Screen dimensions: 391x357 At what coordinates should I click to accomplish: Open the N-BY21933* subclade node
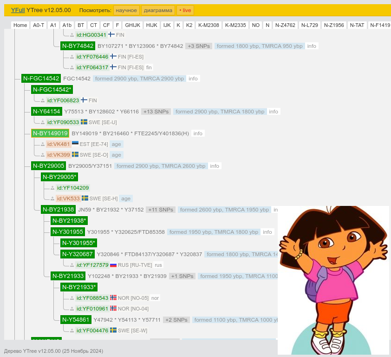tap(79, 287)
